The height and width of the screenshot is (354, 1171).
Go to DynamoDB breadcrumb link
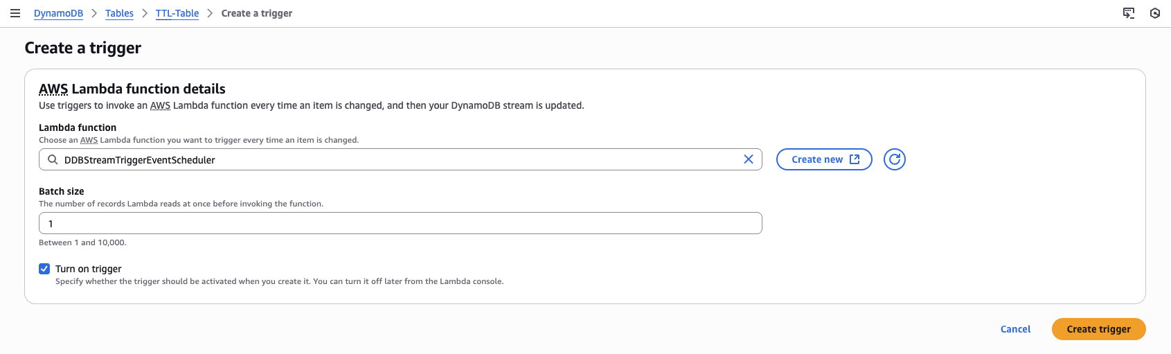click(x=58, y=13)
